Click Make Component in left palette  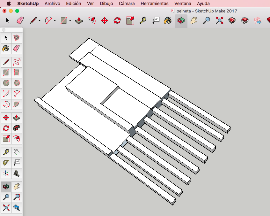[x=17, y=38]
